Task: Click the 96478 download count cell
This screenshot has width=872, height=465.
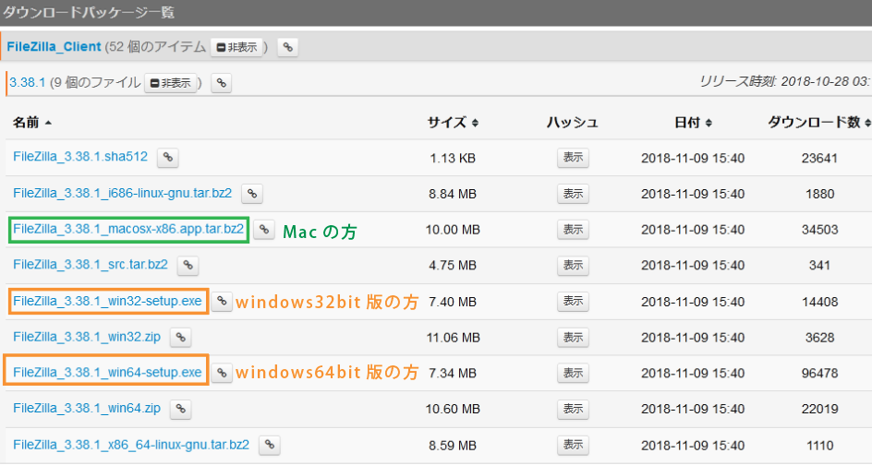Action: [819, 373]
